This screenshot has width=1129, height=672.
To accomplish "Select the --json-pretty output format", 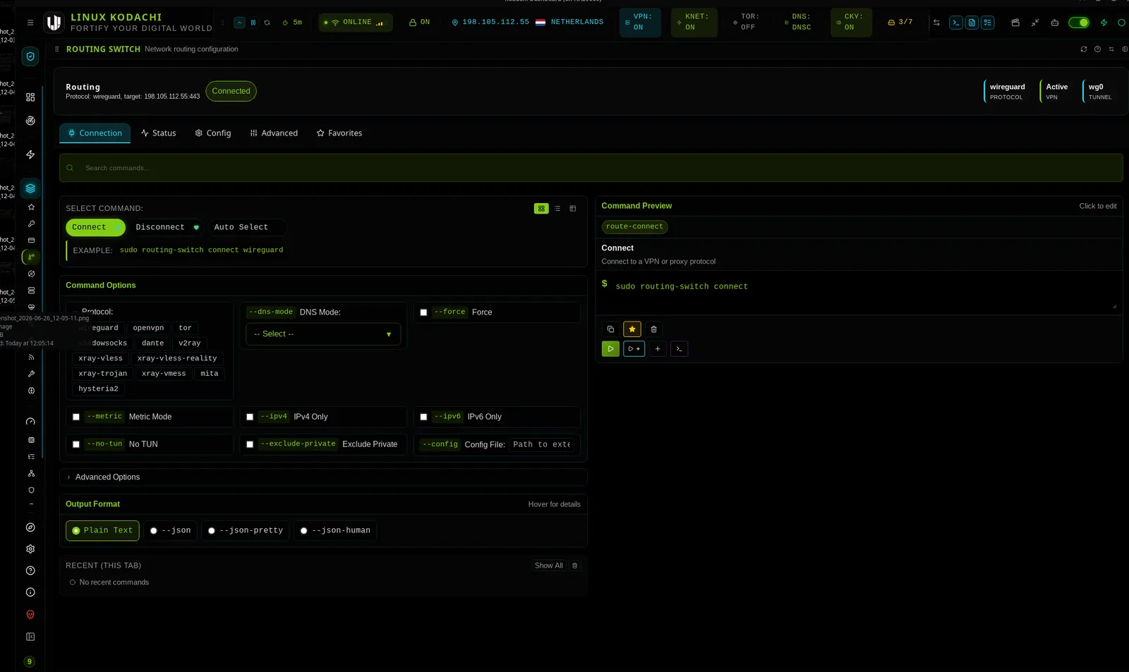I will (246, 531).
